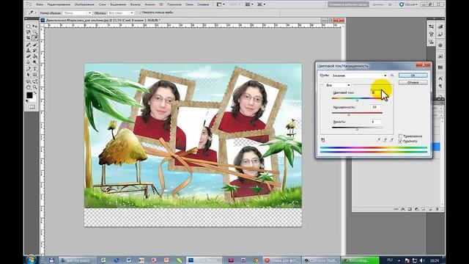Select the 3D Camera Rotate tool
469x264 pixels.
coord(35,81)
